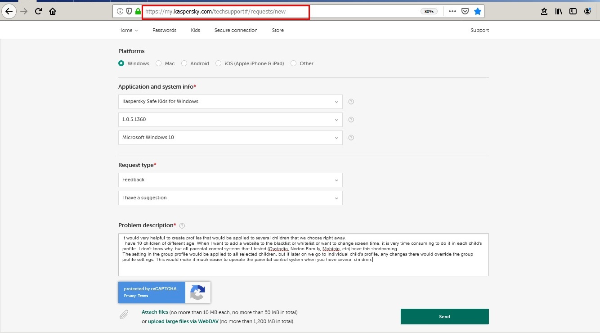Screen dimensions: 600x333
Task: Expand the Home navigation menu
Action: coord(128,30)
